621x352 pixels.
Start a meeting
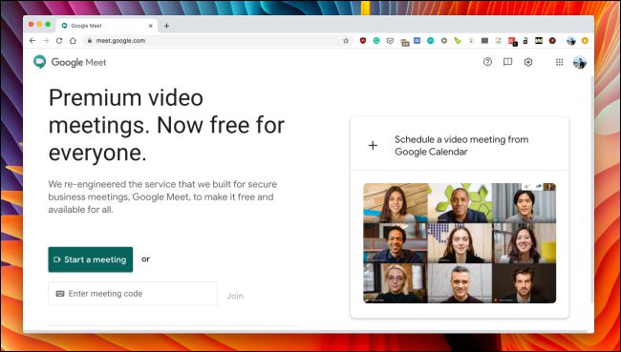click(x=91, y=259)
